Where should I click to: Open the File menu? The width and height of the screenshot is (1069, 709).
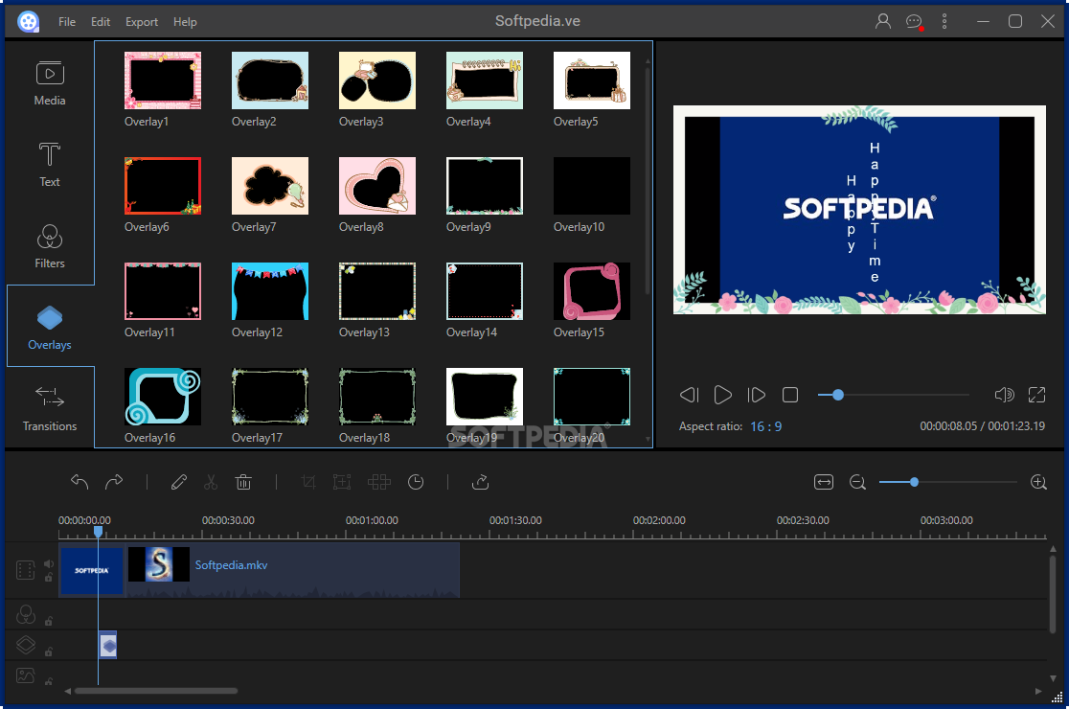67,21
